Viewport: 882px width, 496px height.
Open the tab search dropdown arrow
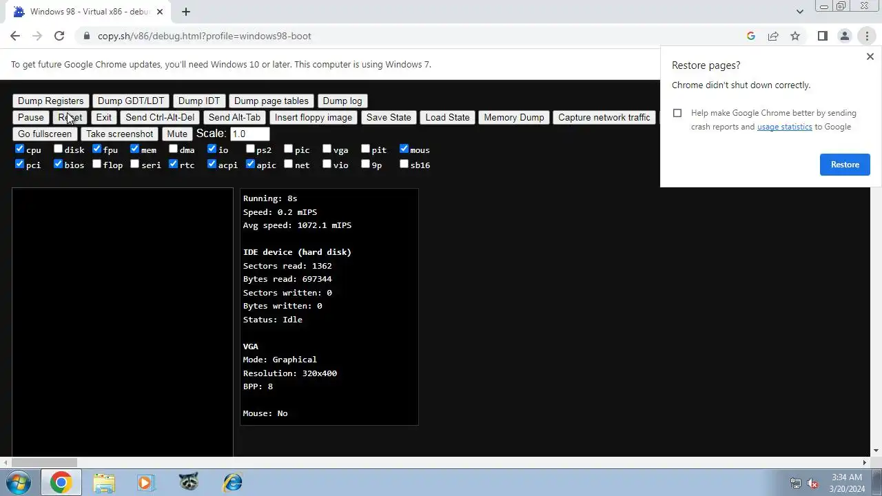tap(799, 12)
